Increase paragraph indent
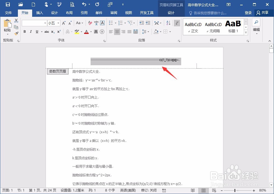 click(x=148, y=23)
